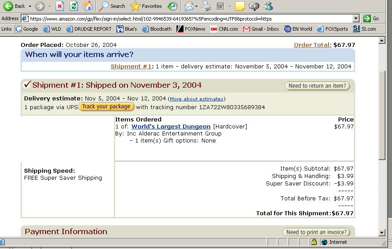Open the Blue's favorite link
Viewport: 392px width, 249px height.
(127, 29)
